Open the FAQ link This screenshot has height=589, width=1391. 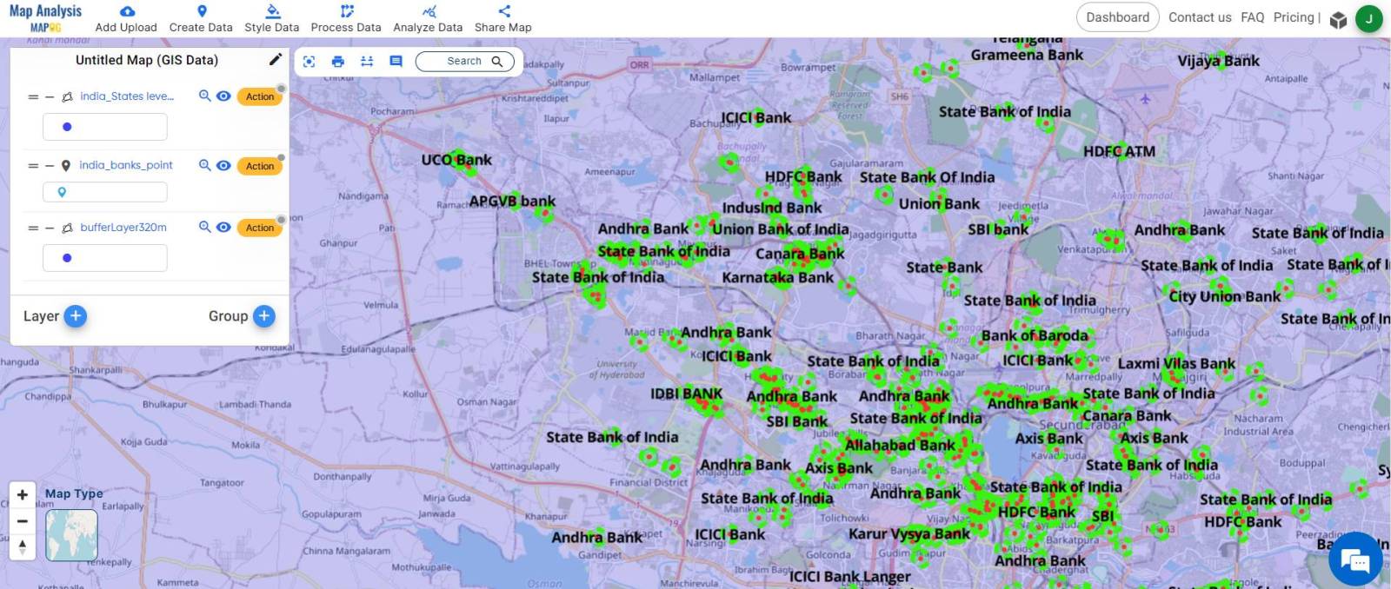click(x=1252, y=17)
